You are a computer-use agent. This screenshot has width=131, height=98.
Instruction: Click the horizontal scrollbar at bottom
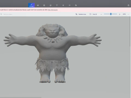coord(21,97)
